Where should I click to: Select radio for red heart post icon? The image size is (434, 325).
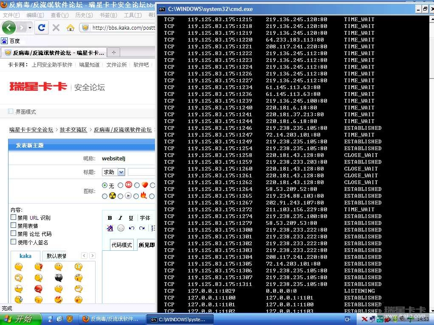point(137,185)
